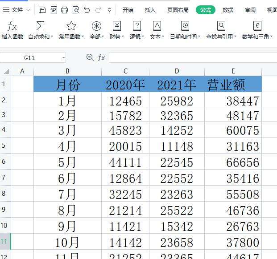Viewport: 277px width, 259px height.
Task: Expand the 财务 dropdown arrow
Action: [x=123, y=36]
